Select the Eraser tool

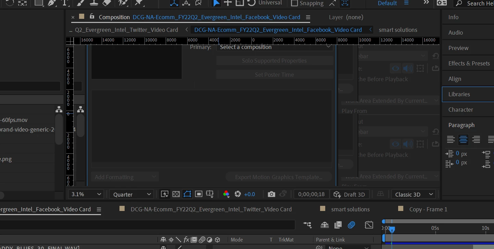[107, 3]
